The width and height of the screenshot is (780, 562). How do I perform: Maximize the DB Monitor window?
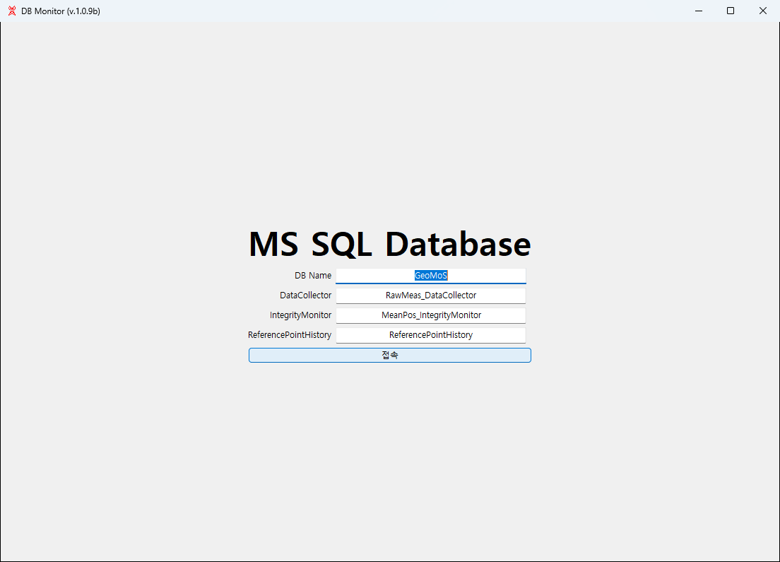(x=731, y=11)
